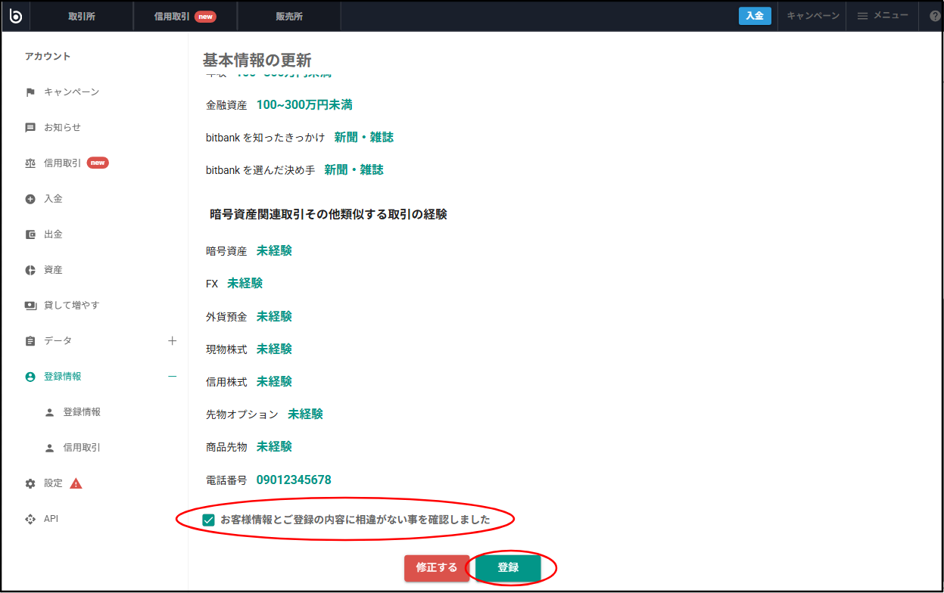Click the pie chart icon beside 資産
This screenshot has height=593, width=944.
[30, 270]
